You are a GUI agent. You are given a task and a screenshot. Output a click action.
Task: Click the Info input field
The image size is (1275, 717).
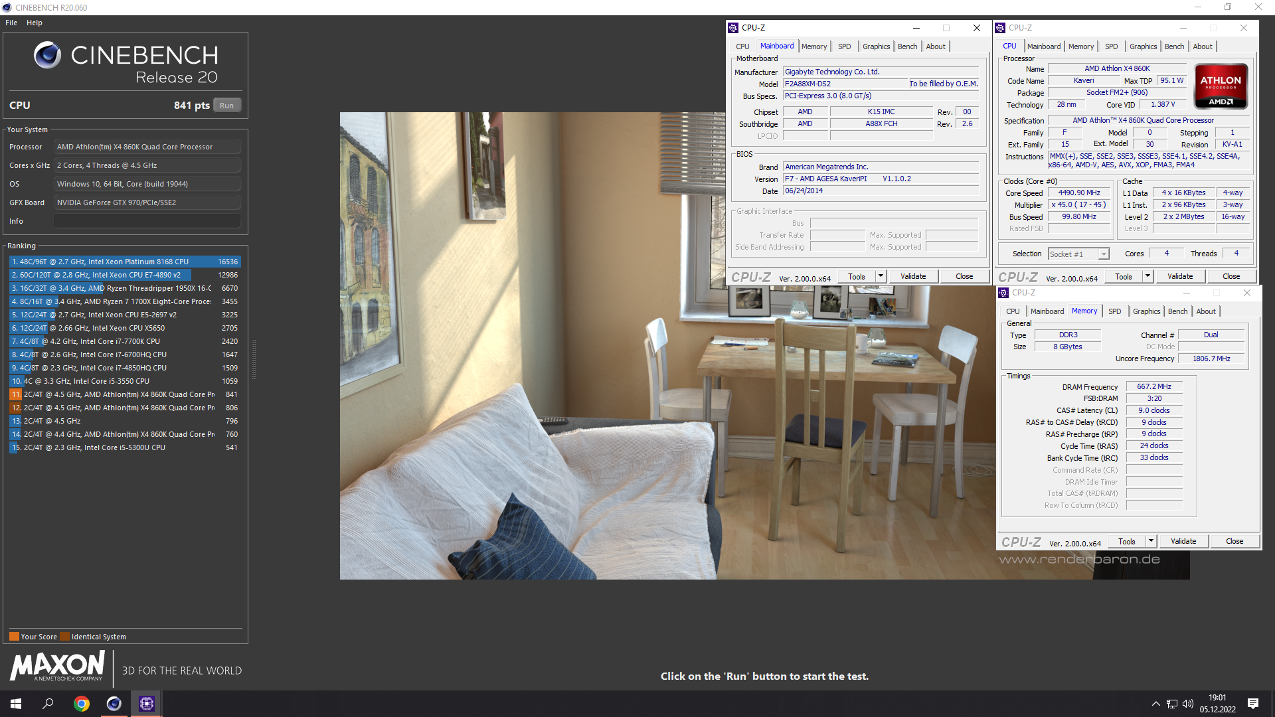coord(147,221)
